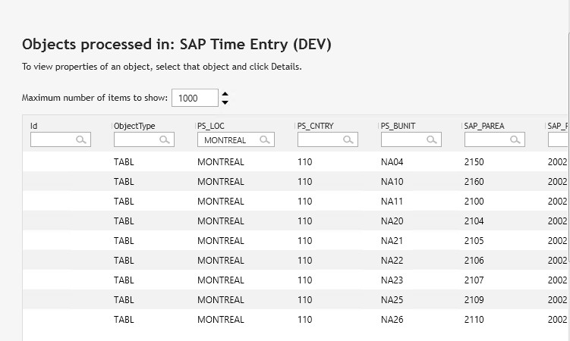Focus the SAP_PAREA filter input

click(495, 139)
